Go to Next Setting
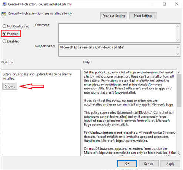This screenshot has width=183, height=170. (143, 16)
